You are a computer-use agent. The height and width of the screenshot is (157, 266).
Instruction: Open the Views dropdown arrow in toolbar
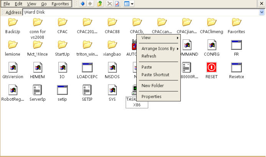[132, 4]
